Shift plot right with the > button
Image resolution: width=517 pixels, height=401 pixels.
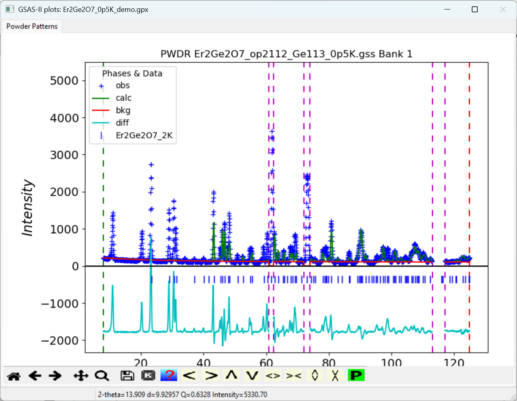[x=211, y=375]
